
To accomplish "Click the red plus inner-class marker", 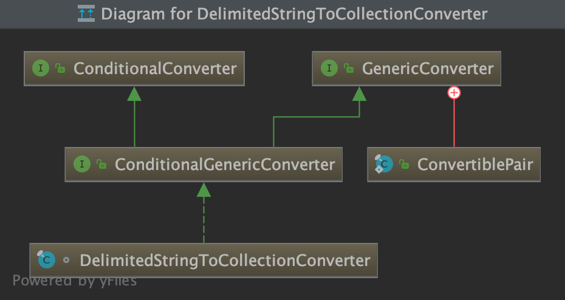I will click(x=454, y=93).
